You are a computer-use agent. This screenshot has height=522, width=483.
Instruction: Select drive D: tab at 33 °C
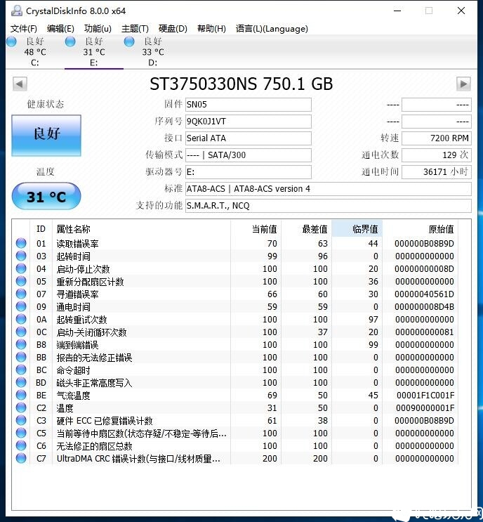coord(152,51)
